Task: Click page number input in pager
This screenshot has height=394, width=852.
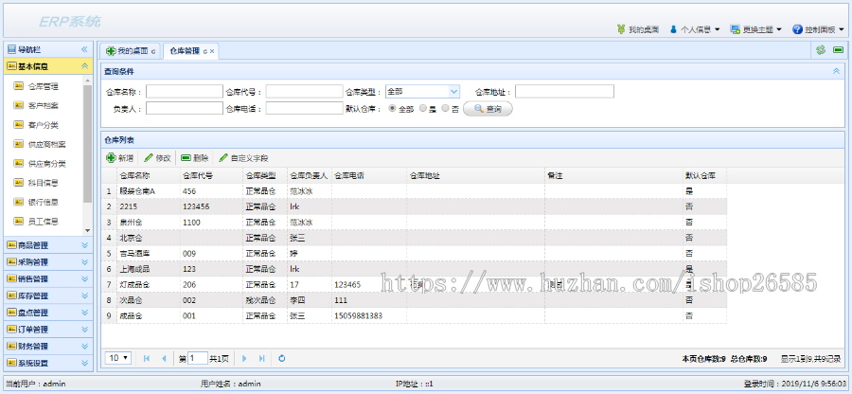Action: click(x=198, y=358)
